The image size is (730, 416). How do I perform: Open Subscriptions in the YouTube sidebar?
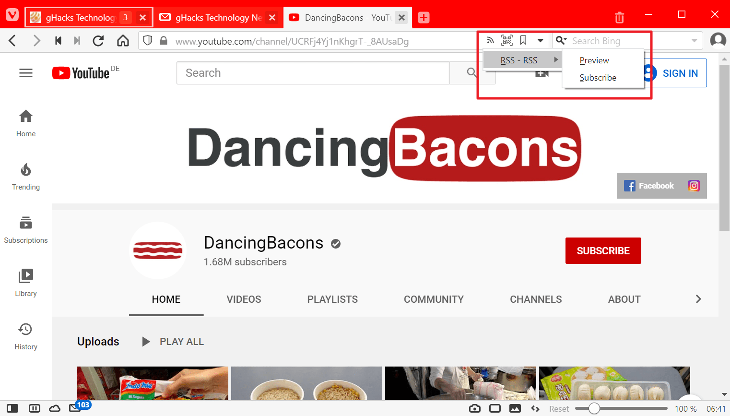26,230
